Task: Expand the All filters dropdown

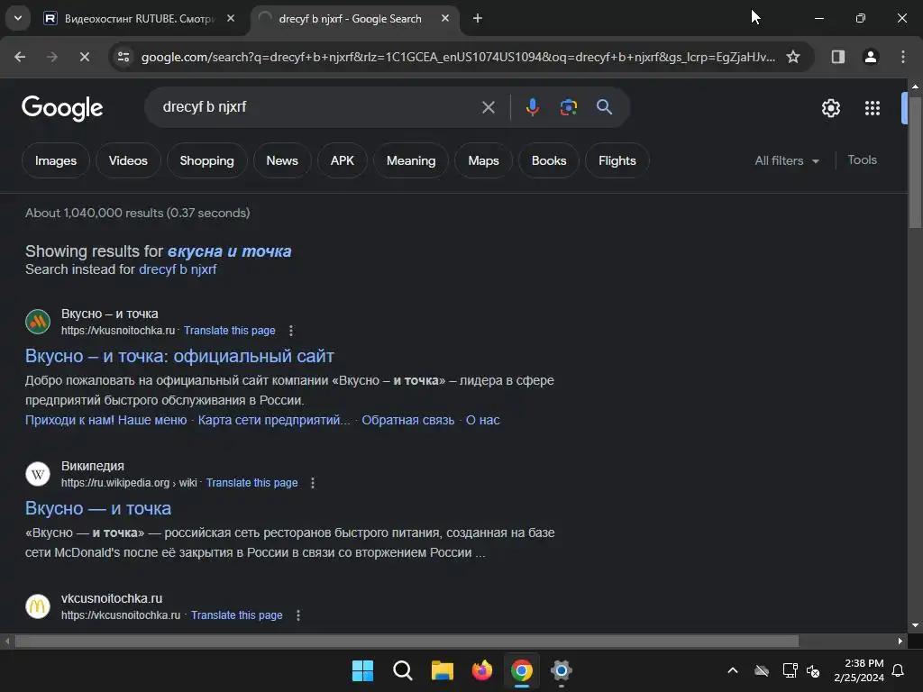Action: pyautogui.click(x=787, y=160)
